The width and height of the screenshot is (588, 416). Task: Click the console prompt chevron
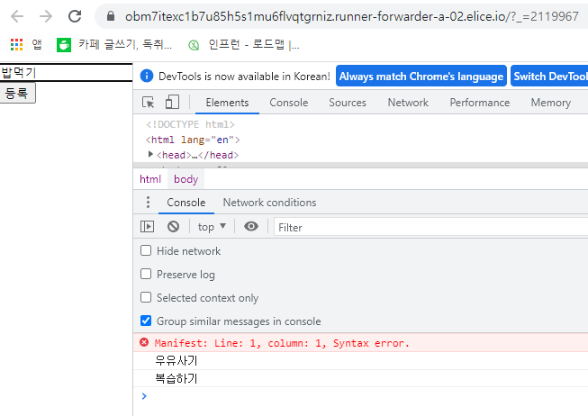coord(144,396)
